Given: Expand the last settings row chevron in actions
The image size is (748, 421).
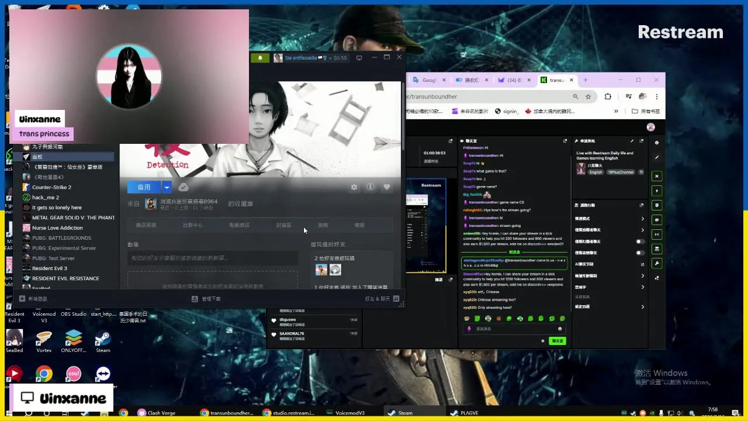Looking at the screenshot, I should tap(642, 306).
